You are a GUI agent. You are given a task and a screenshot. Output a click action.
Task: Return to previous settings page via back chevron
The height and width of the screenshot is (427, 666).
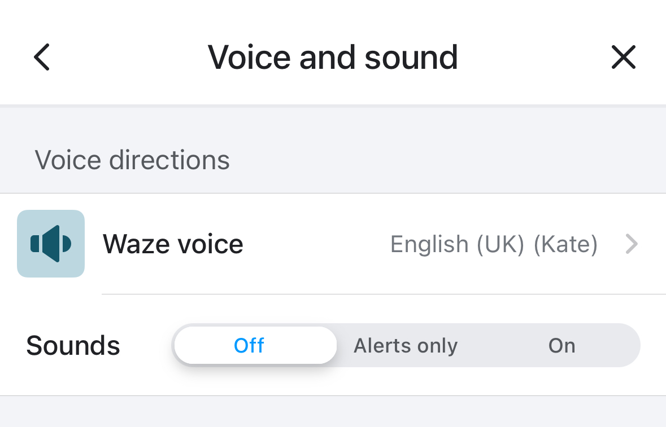click(x=42, y=57)
